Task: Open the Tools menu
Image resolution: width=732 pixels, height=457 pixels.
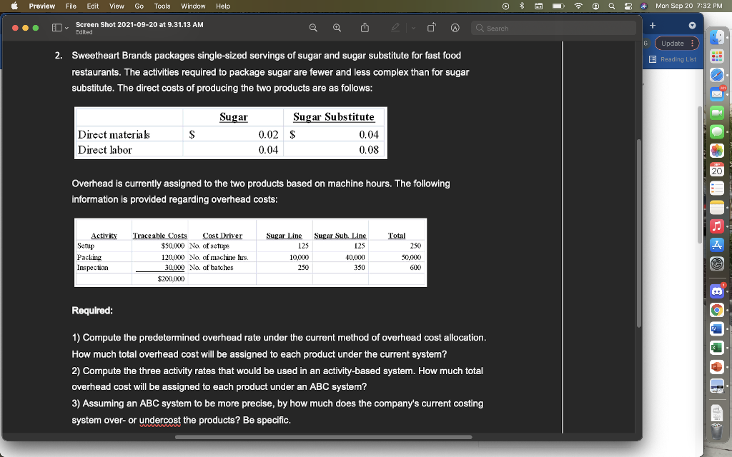Action: [161, 6]
